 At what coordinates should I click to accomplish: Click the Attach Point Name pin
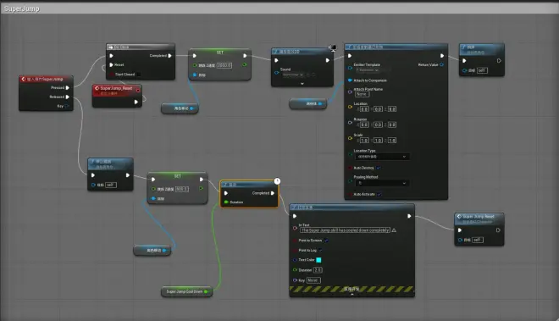point(350,91)
